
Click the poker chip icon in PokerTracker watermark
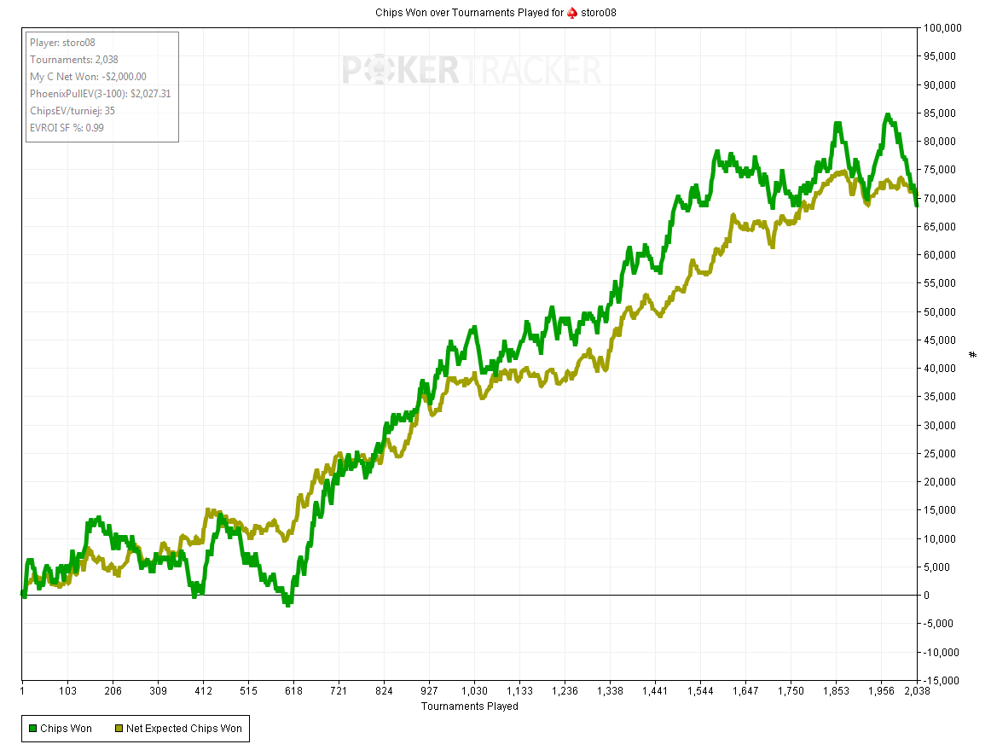click(376, 71)
